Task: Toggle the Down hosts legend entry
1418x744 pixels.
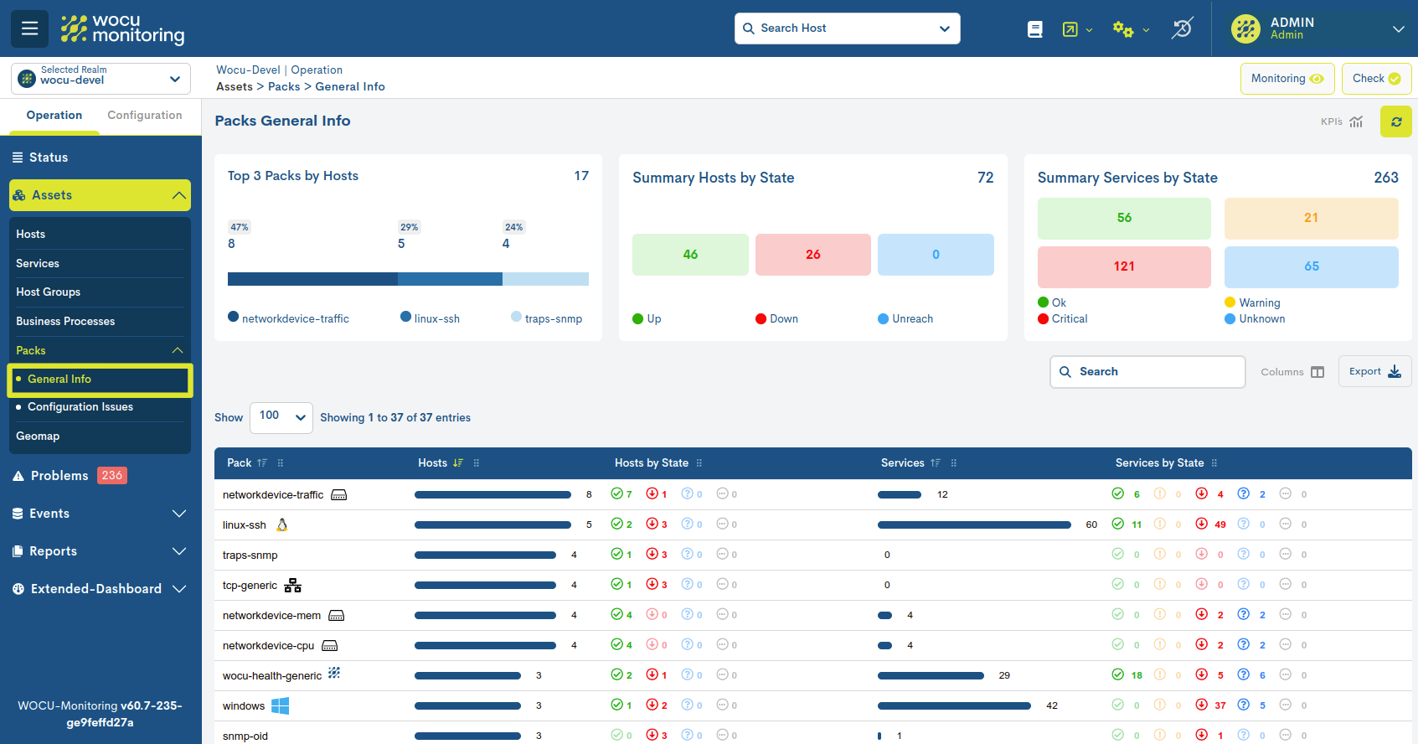Action: click(x=776, y=318)
